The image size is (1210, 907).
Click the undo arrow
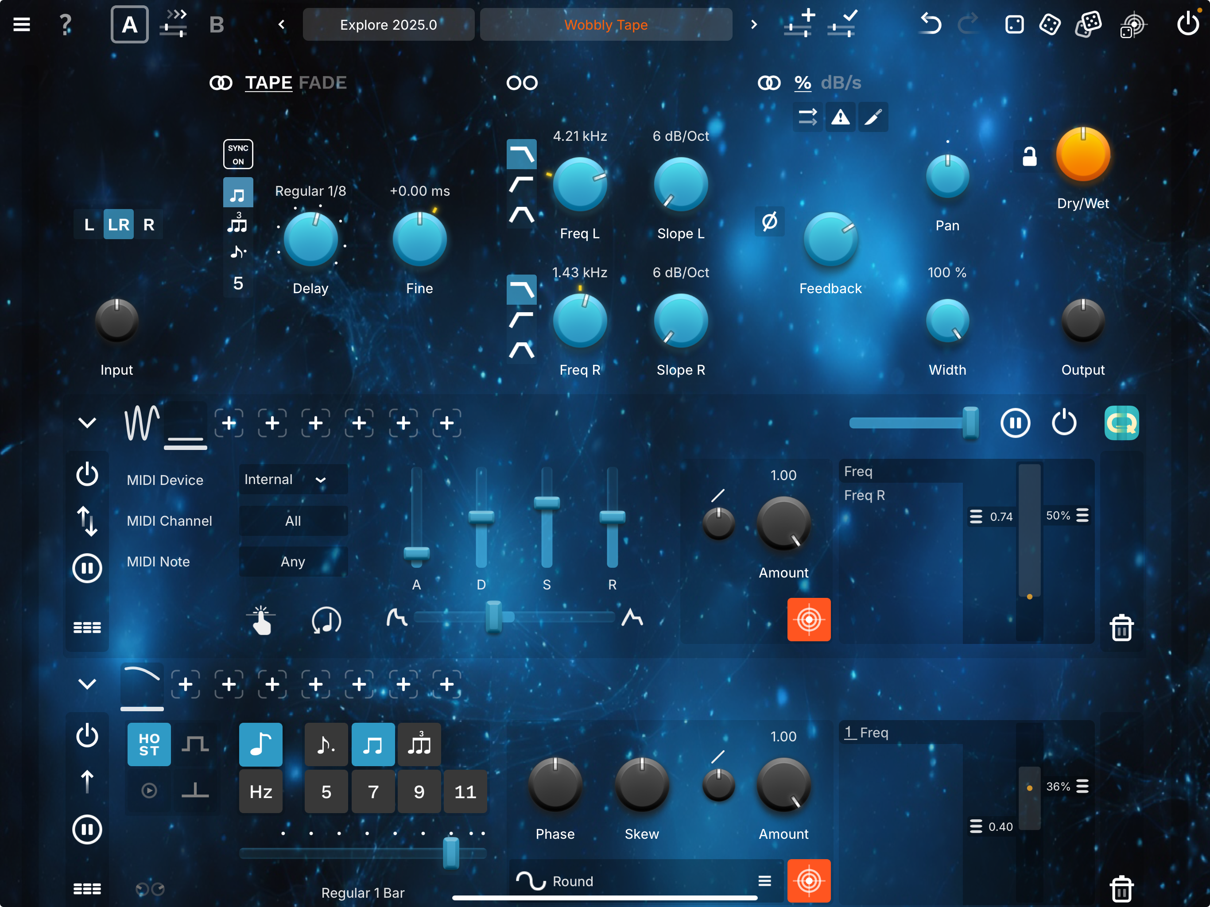tap(930, 24)
